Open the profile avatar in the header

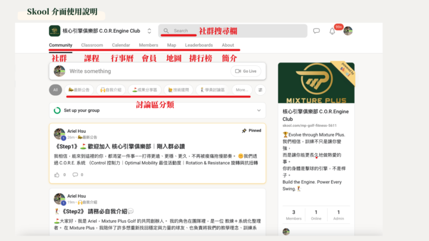(348, 31)
